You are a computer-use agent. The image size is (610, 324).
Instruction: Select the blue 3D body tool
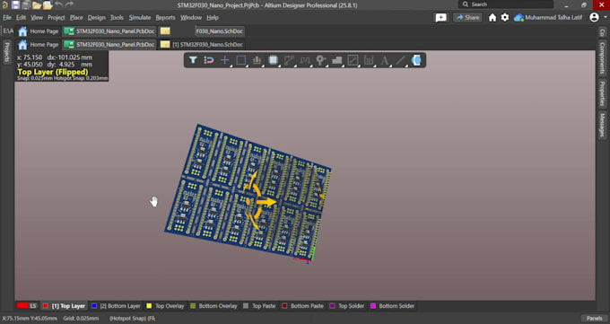pyautogui.click(x=416, y=60)
